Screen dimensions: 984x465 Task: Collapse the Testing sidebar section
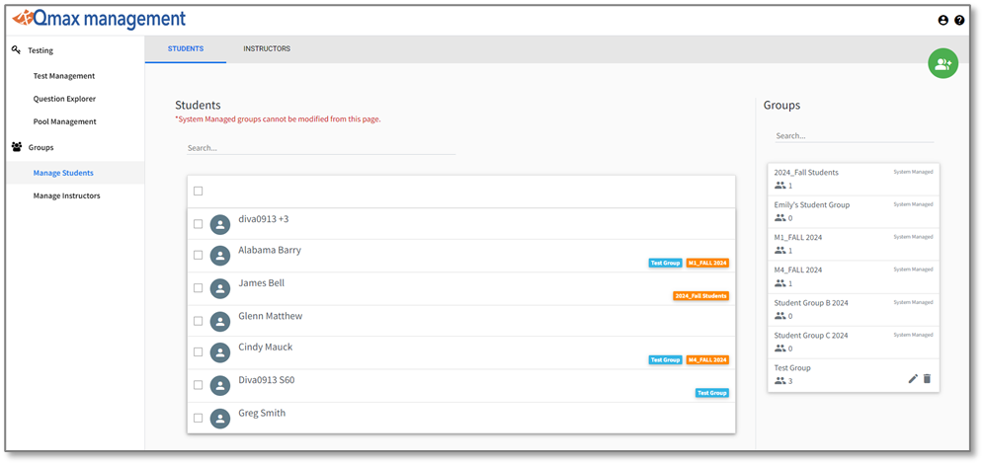pos(40,50)
